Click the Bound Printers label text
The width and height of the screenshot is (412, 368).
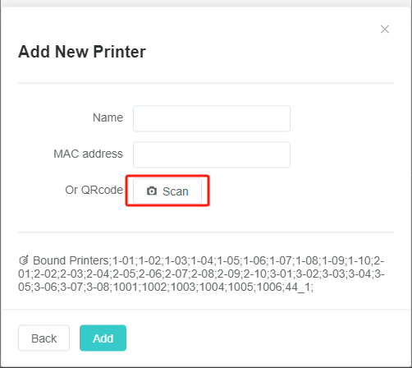coord(71,260)
